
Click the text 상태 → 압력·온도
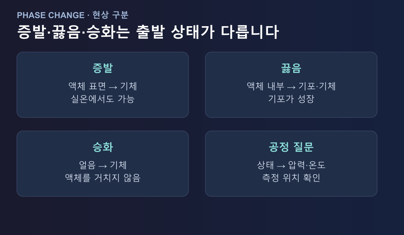pos(291,165)
